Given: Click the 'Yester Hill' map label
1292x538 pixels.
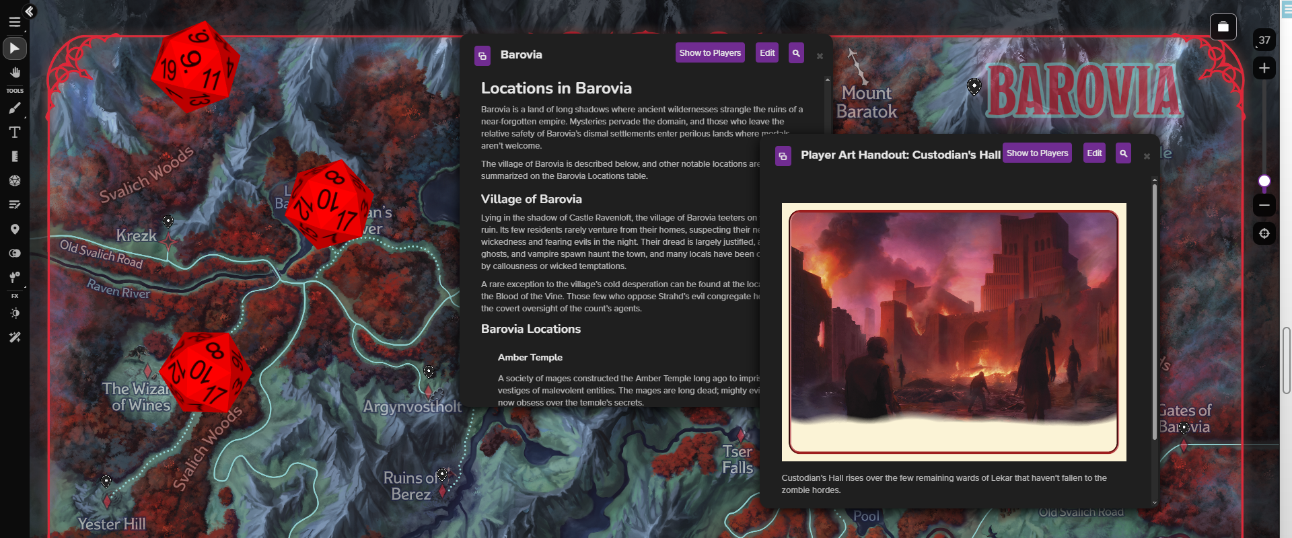Looking at the screenshot, I should (112, 524).
